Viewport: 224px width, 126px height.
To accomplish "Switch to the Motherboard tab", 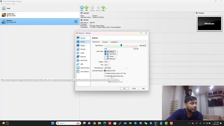I will [96, 42].
